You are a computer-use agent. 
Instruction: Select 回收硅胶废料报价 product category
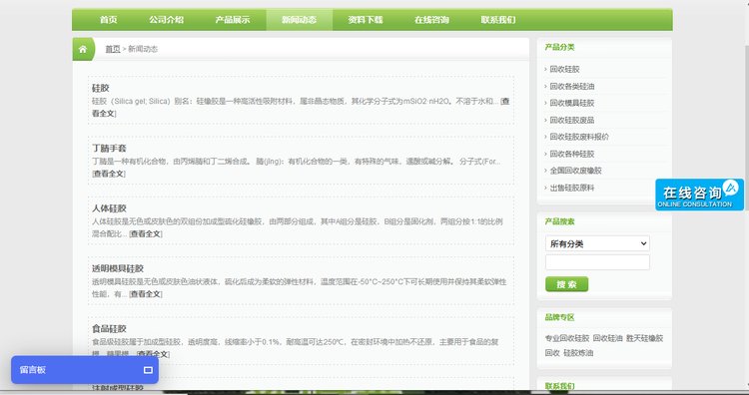point(579,137)
